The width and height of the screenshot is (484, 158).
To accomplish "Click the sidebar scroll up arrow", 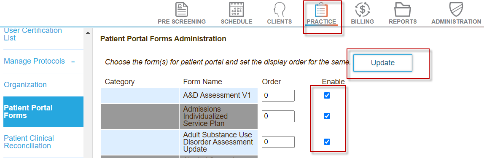I will 88,33.
